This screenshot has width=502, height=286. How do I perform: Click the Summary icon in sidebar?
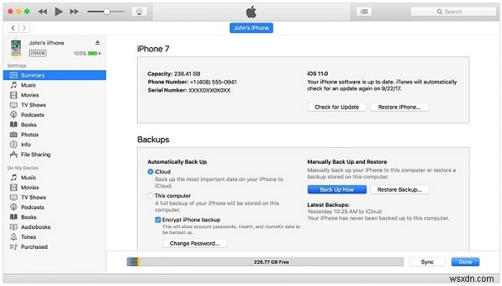coord(14,75)
